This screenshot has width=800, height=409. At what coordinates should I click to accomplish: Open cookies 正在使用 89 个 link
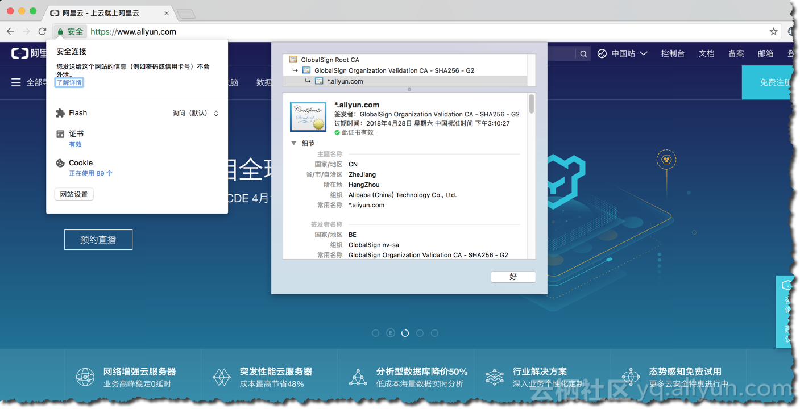coord(90,173)
